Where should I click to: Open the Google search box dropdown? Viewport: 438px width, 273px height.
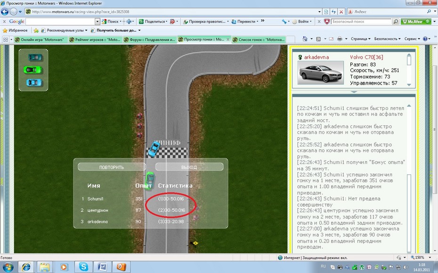tap(97, 22)
